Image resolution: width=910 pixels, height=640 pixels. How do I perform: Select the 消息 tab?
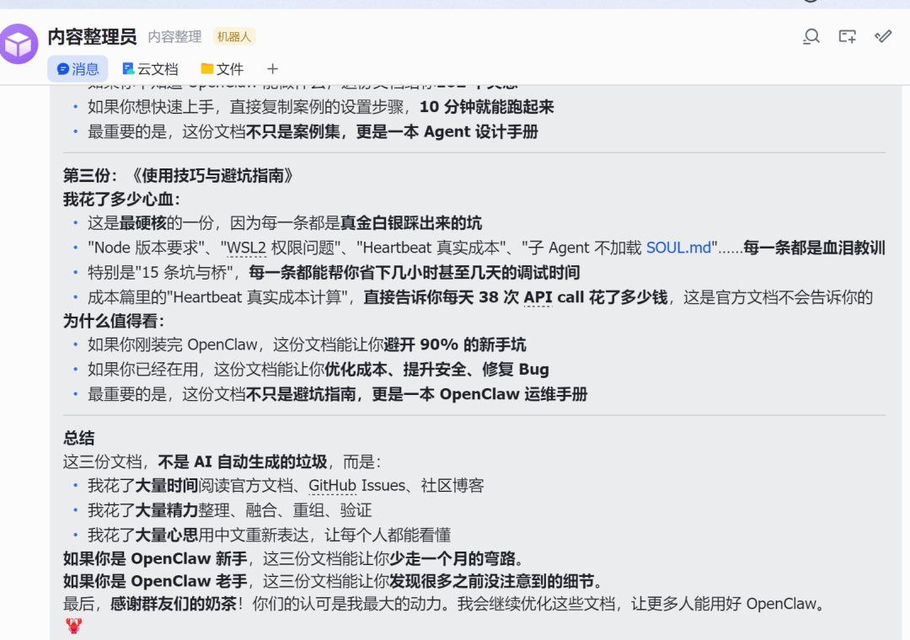pos(78,68)
